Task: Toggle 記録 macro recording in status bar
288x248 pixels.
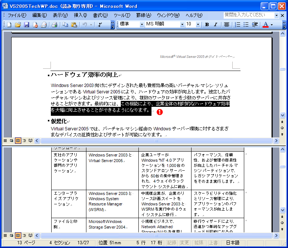Action: click(172, 243)
